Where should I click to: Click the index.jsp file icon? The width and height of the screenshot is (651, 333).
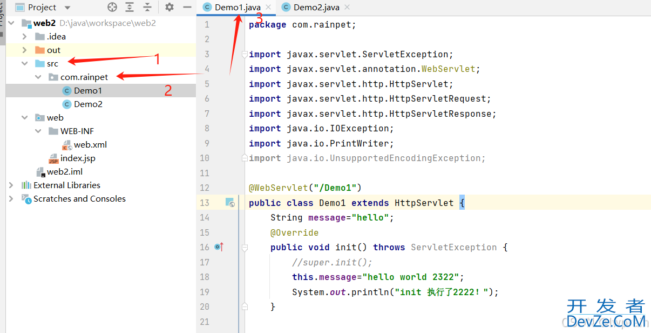(53, 158)
